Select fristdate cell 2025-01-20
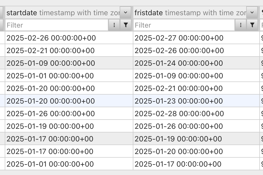The width and height of the screenshot is (263, 175). click(196, 151)
